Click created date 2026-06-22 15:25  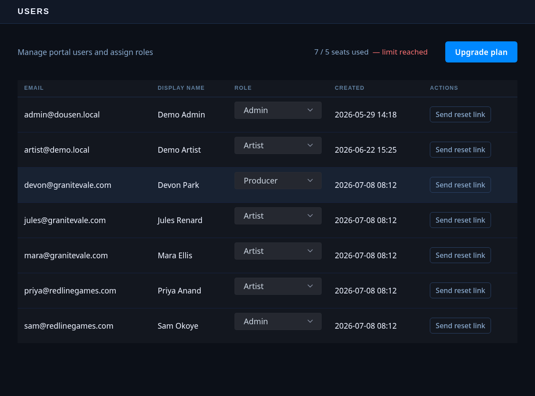tap(366, 150)
